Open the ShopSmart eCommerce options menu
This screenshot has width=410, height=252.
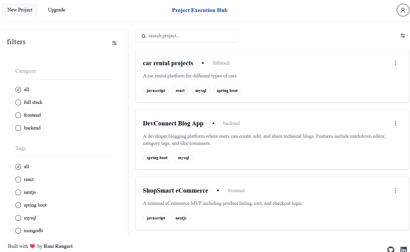395,190
